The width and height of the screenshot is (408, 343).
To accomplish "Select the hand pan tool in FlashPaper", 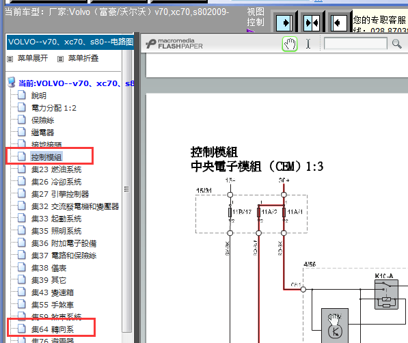I will [290, 44].
